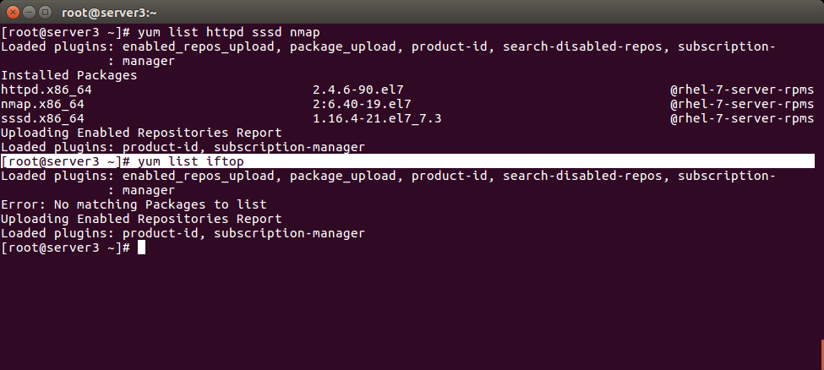Click the terminal cursor block at prompt
Viewport: 824px width, 370px height.
pos(141,248)
